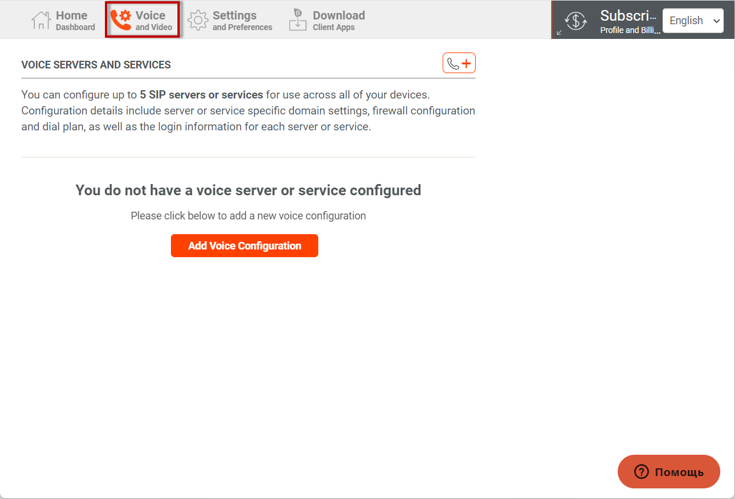
Task: Click the small diagonal arrows icon
Action: point(559,32)
